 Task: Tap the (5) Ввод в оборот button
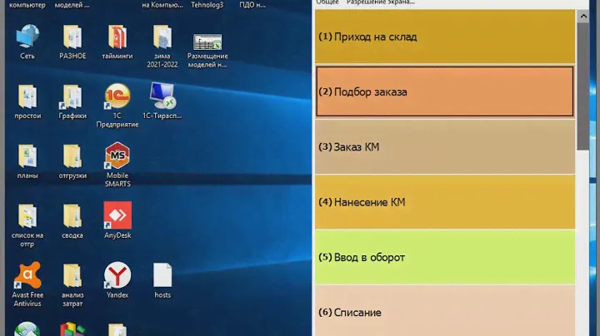coord(445,257)
